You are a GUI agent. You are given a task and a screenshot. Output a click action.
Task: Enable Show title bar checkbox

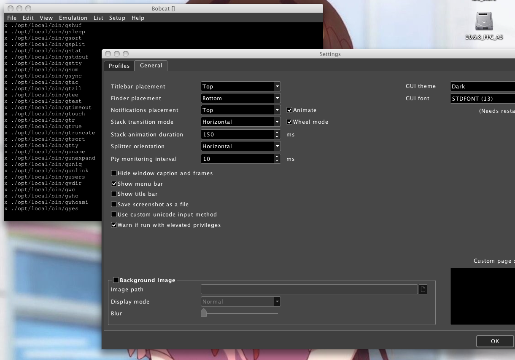pos(114,194)
